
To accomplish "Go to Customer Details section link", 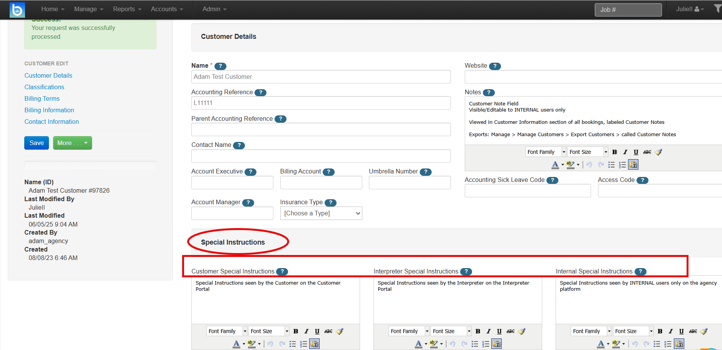I will pos(49,76).
